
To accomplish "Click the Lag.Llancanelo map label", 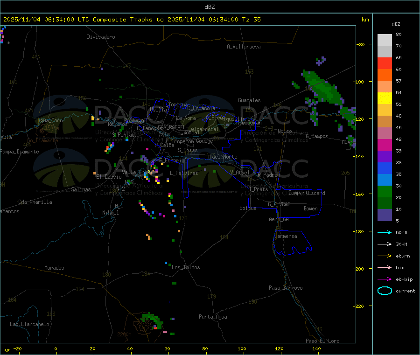I will tap(29, 324).
